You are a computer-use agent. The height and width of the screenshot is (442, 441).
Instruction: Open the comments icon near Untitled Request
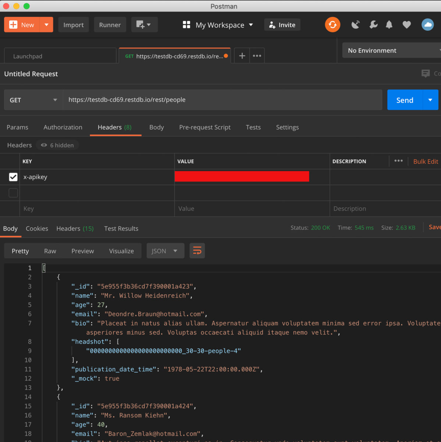[x=426, y=73]
